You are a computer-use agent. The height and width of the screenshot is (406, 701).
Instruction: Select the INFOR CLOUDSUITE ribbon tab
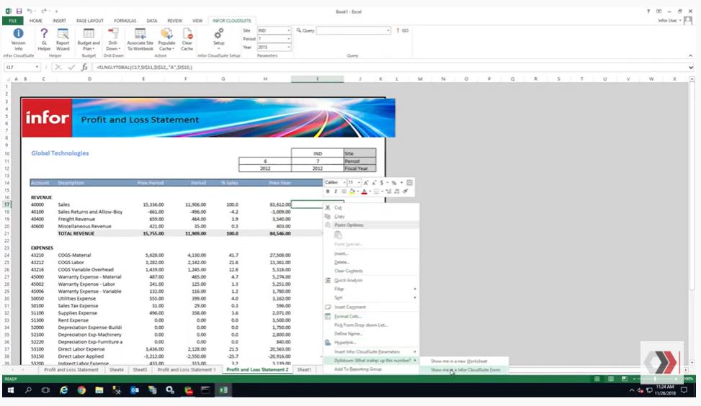pos(231,21)
